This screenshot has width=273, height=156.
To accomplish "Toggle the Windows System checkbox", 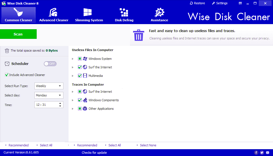I will 80,59.
